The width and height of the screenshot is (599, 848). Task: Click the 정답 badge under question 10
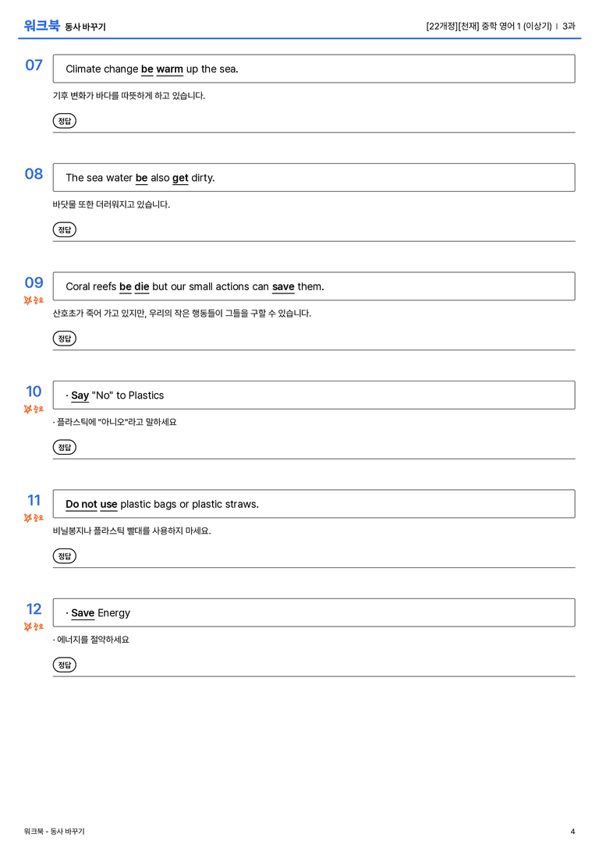tap(64, 447)
